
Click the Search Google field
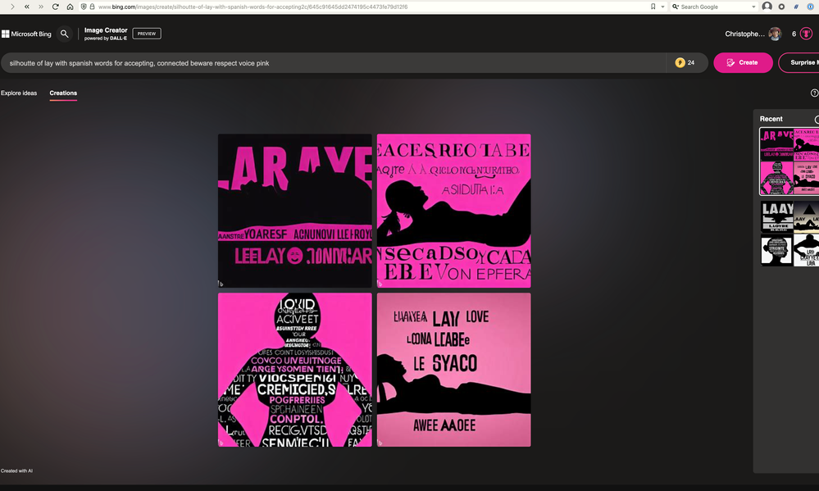point(715,7)
